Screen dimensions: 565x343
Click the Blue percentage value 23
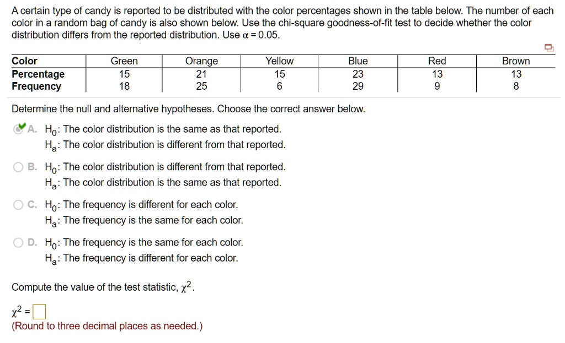[x=358, y=74]
